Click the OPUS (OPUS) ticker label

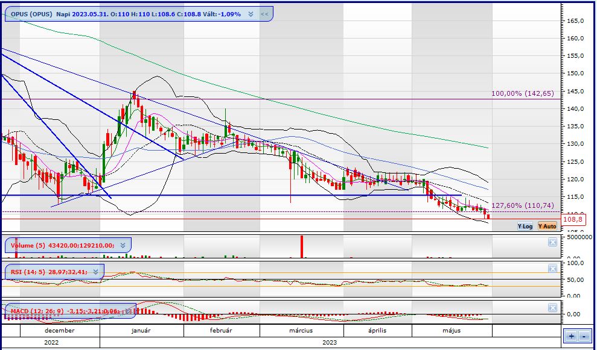click(31, 13)
